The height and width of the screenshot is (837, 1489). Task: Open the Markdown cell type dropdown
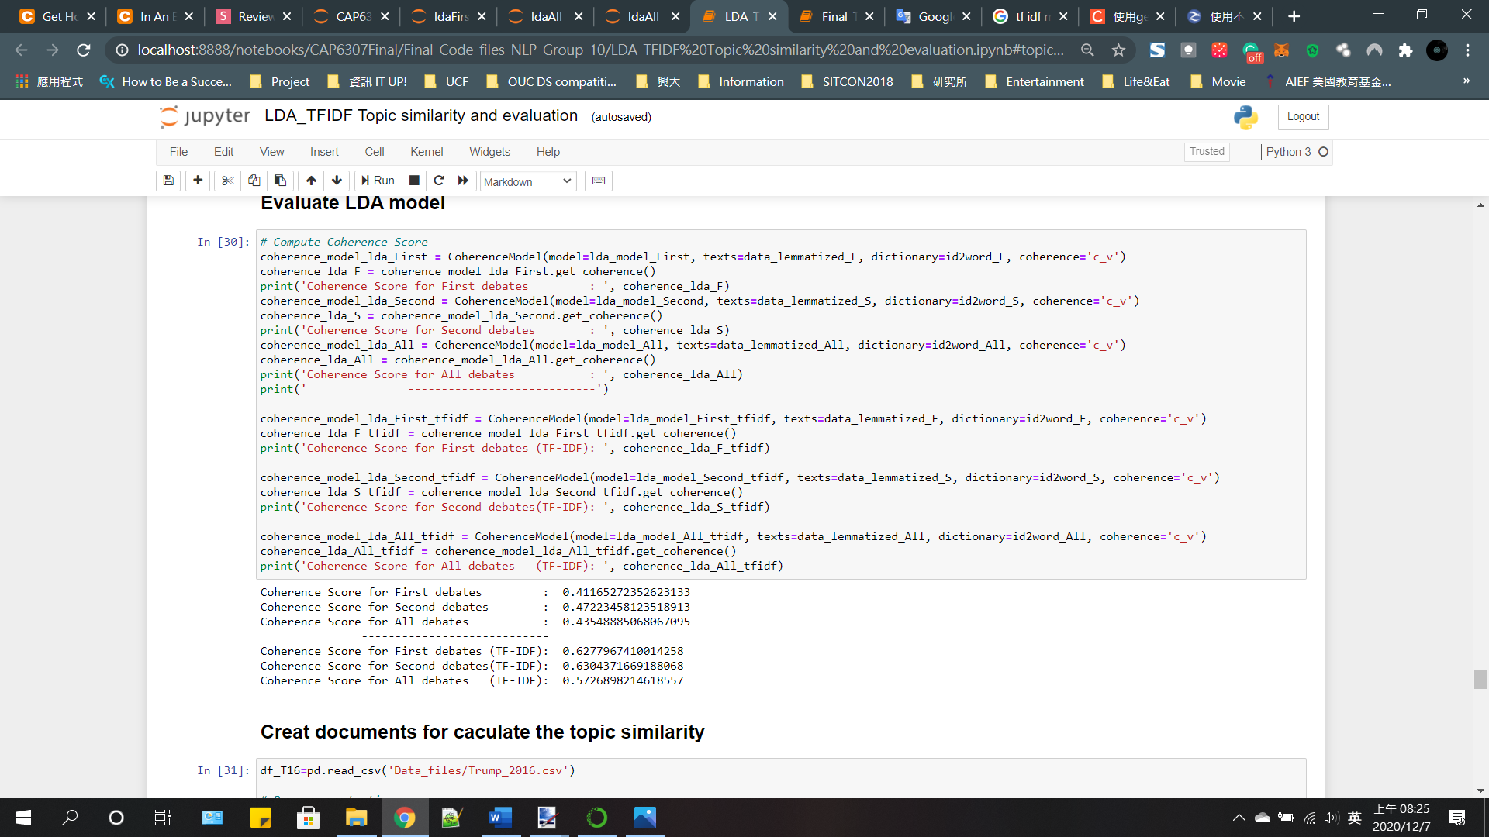point(527,181)
